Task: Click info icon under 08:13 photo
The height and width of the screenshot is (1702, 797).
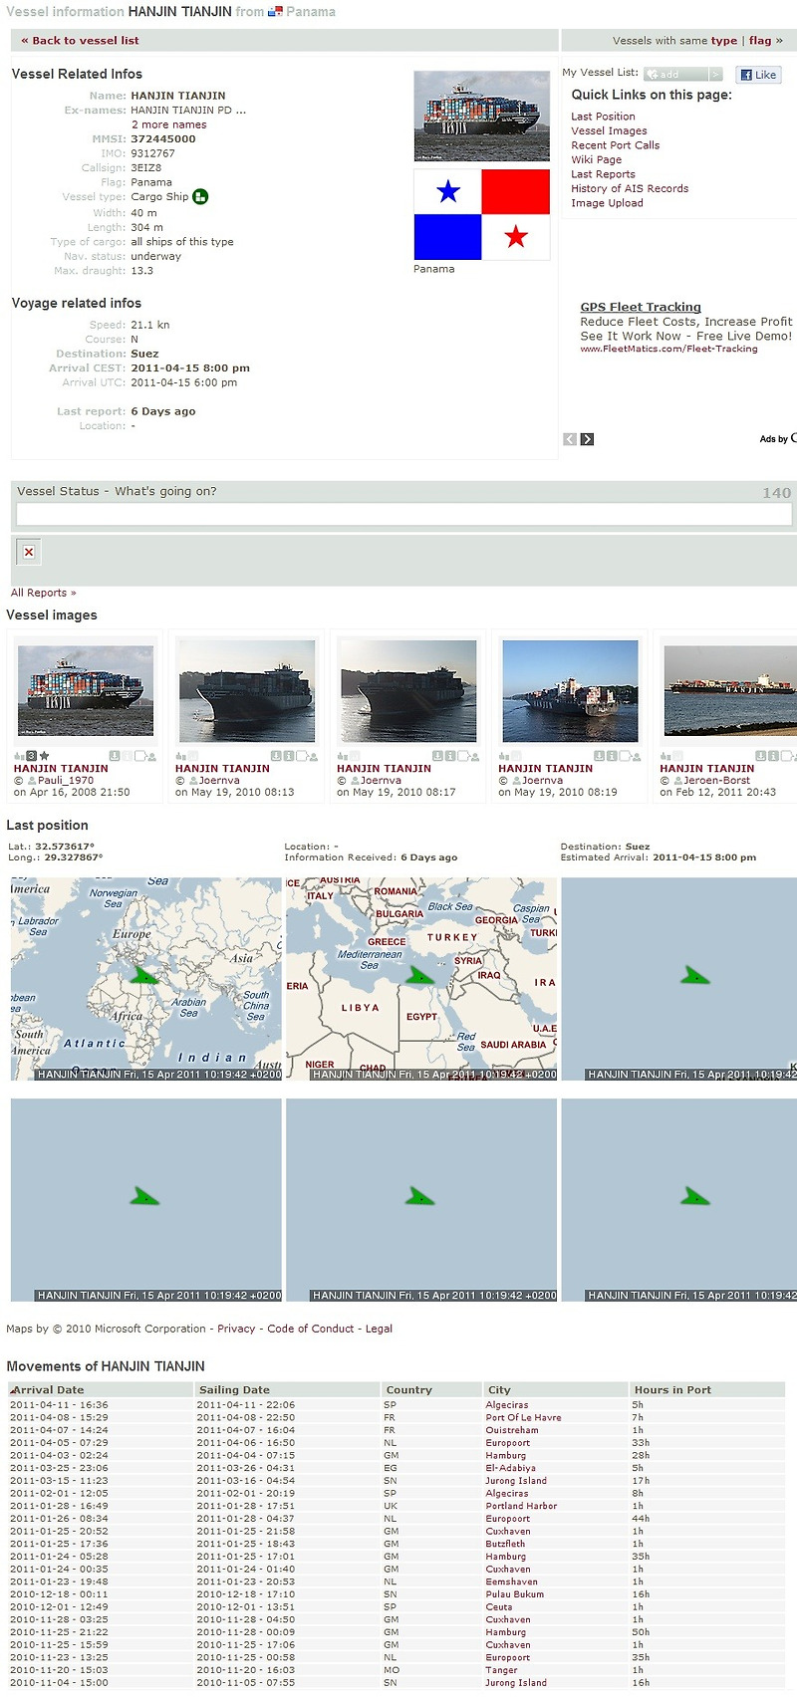Action: point(289,756)
